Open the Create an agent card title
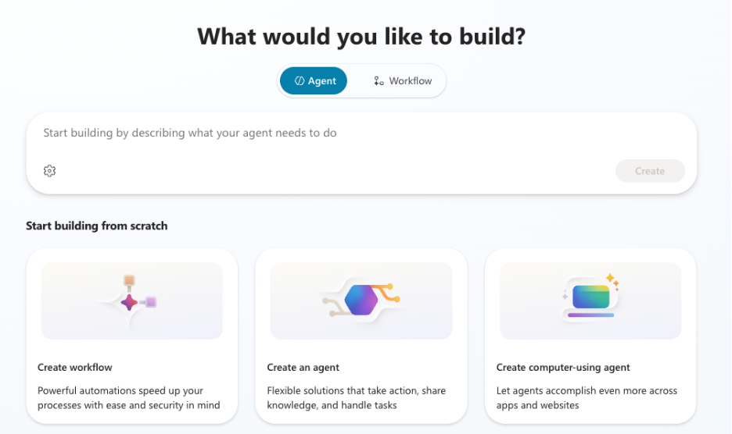The image size is (732, 434). click(303, 368)
